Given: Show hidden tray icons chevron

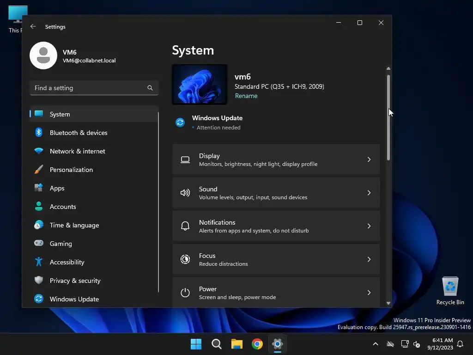Looking at the screenshot, I should [376, 344].
